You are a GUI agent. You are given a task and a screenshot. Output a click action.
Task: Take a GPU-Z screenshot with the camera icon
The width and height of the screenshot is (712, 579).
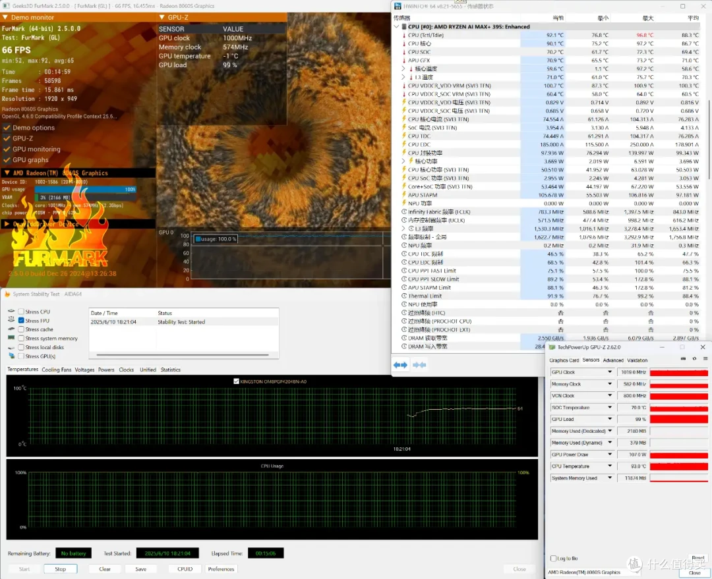tap(683, 359)
